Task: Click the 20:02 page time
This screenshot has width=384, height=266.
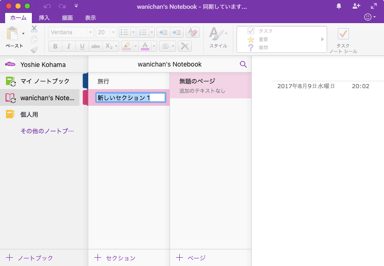Action: [x=360, y=86]
